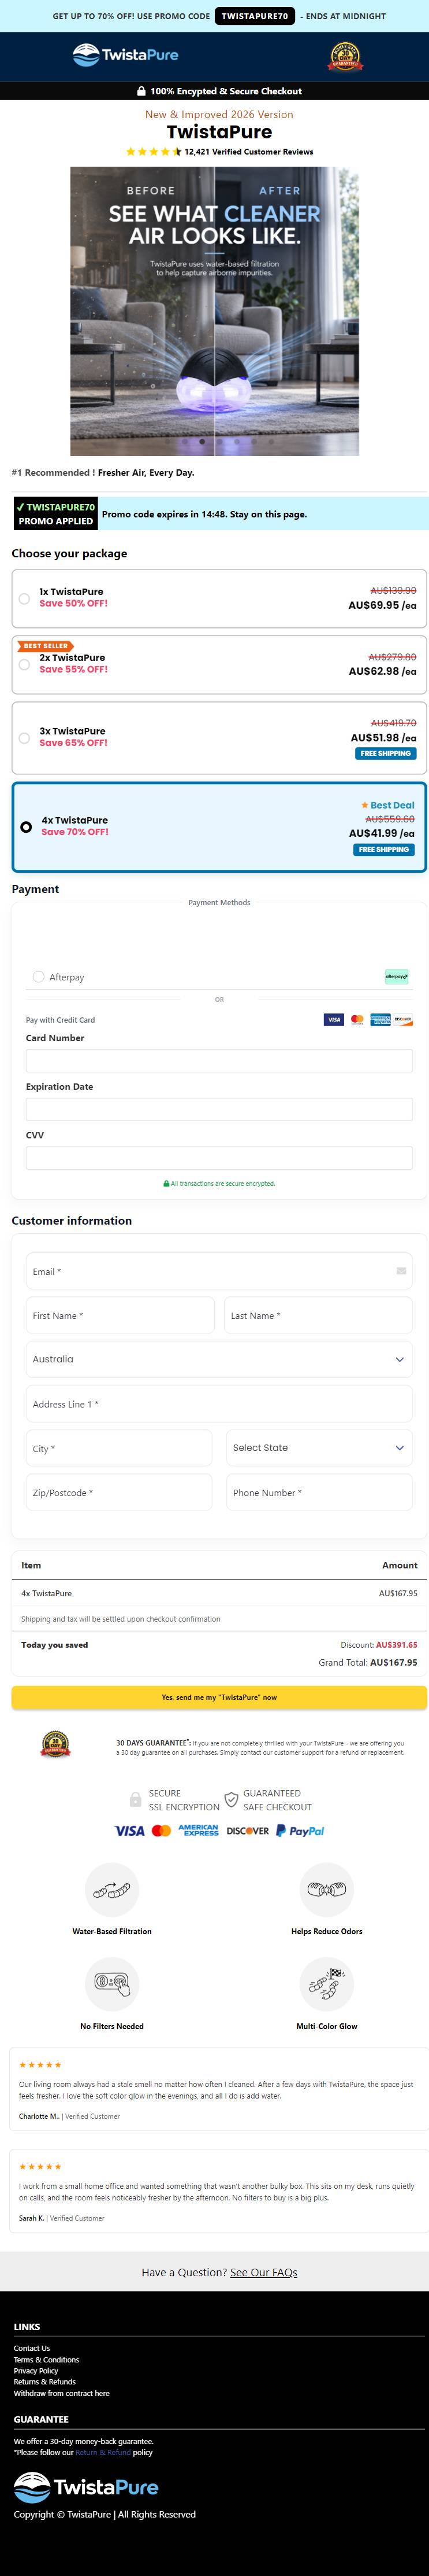The image size is (429, 2576).
Task: Click the Card Number field
Action: [218, 1061]
